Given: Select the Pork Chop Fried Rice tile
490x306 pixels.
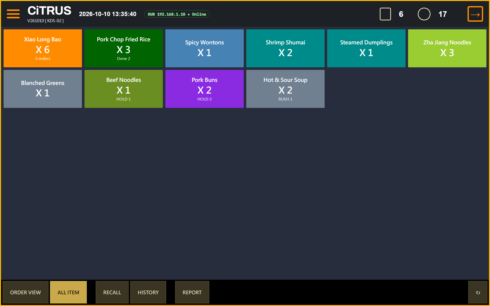Looking at the screenshot, I should click(124, 48).
